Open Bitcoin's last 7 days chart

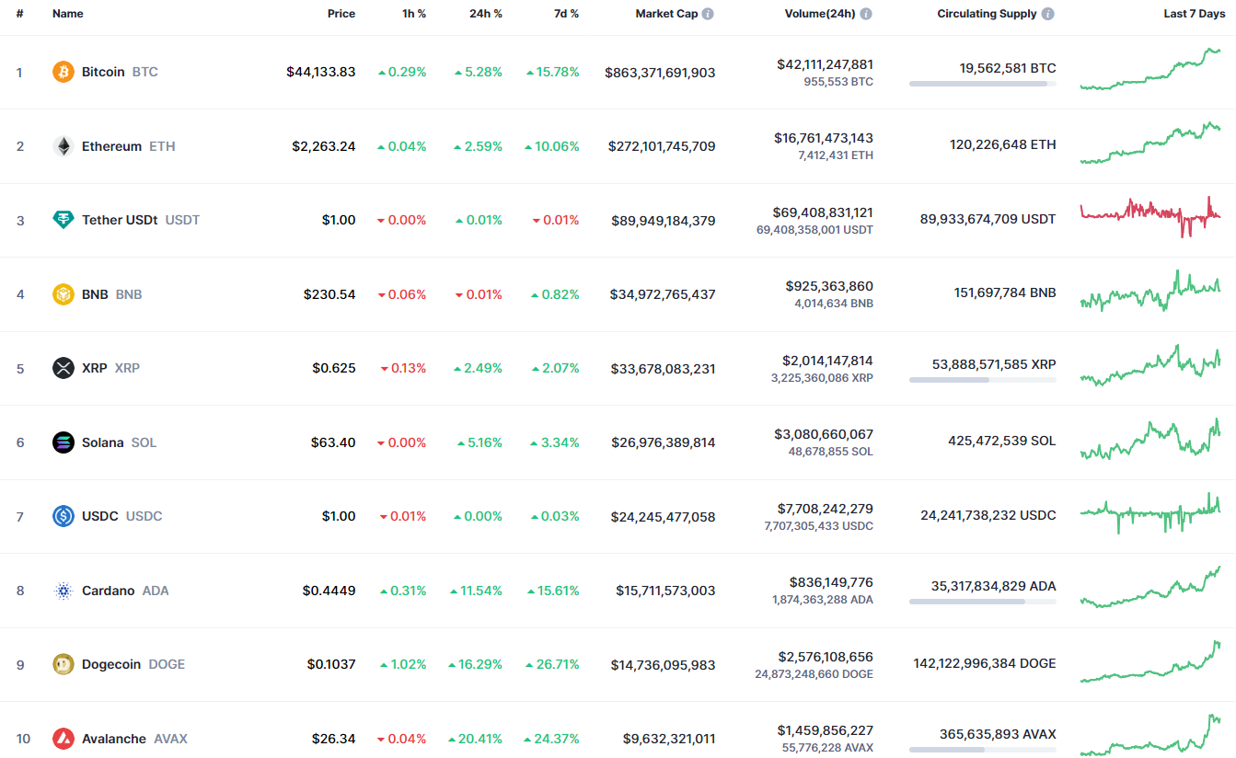pyautogui.click(x=1150, y=70)
